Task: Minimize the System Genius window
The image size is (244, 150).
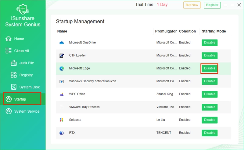Action: pos(232,5)
